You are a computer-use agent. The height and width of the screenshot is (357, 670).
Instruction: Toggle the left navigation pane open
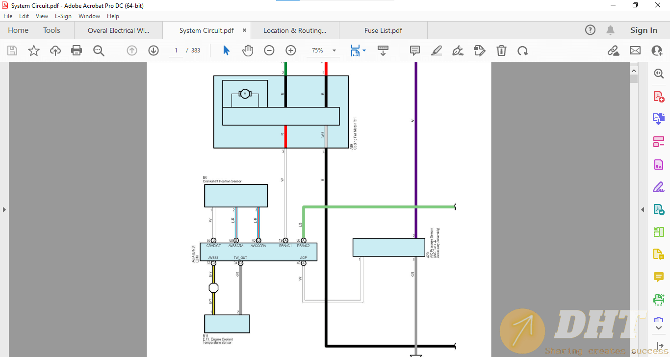coord(4,209)
